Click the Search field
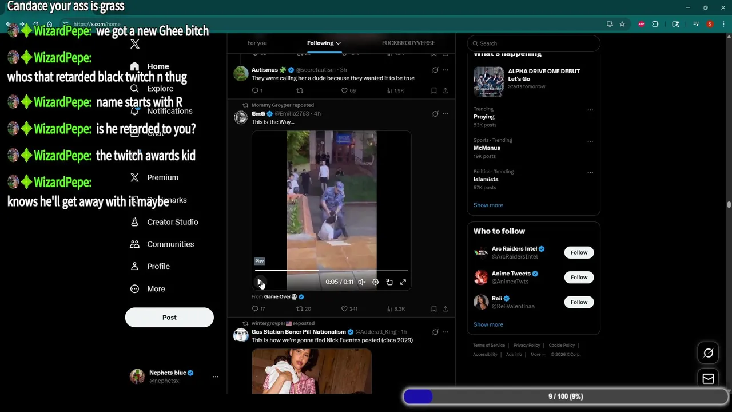732x412 pixels. pos(534,43)
